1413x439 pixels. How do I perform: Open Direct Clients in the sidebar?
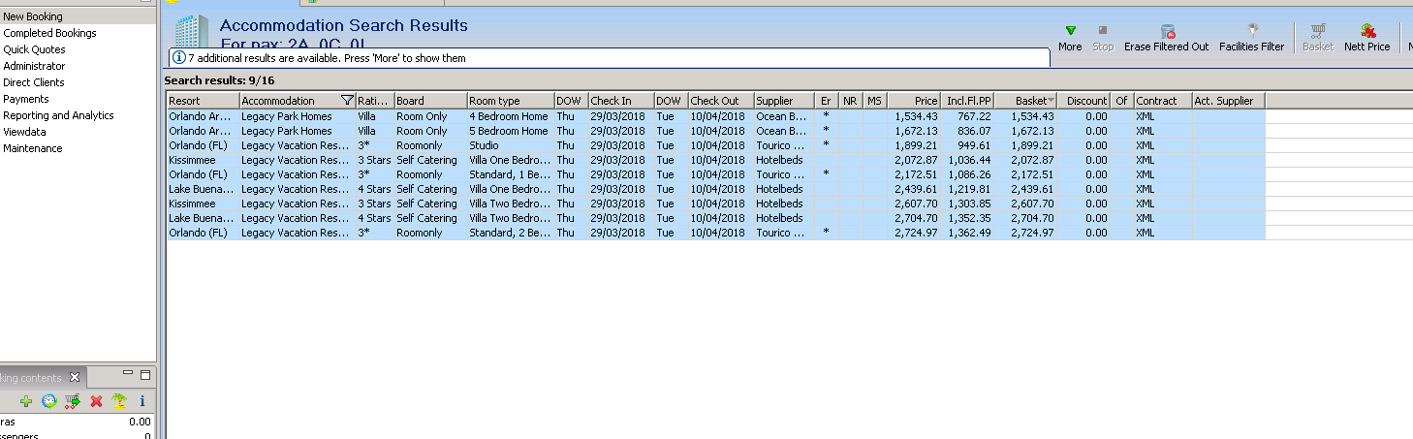click(x=34, y=82)
